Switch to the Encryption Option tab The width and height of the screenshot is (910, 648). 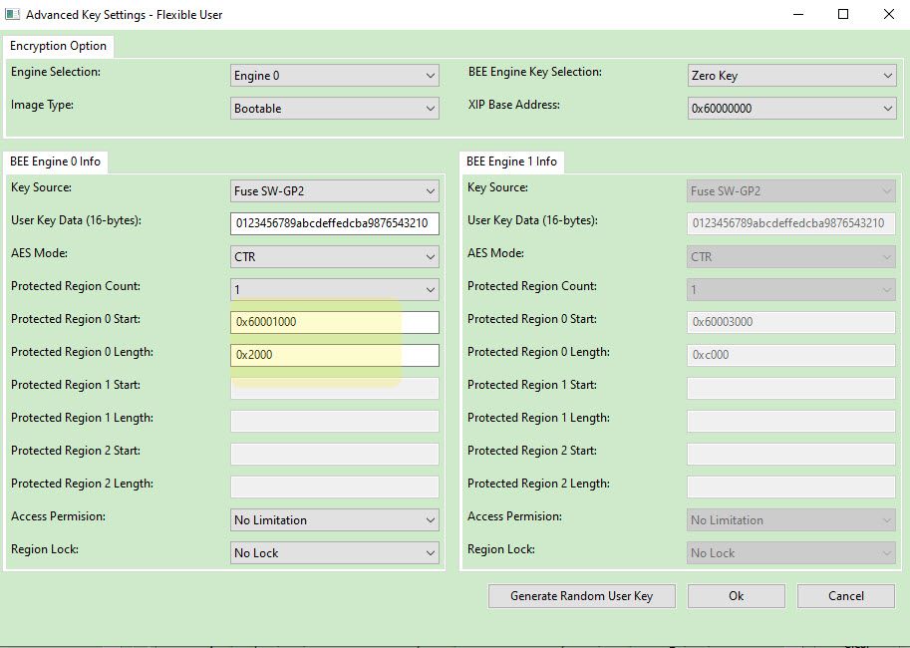[58, 47]
